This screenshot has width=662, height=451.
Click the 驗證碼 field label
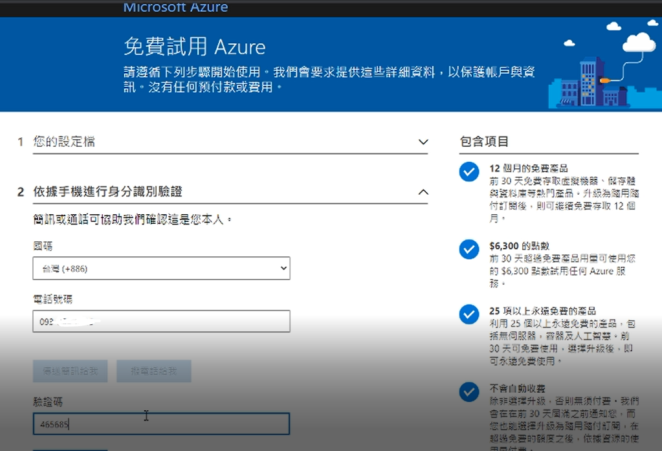point(48,402)
